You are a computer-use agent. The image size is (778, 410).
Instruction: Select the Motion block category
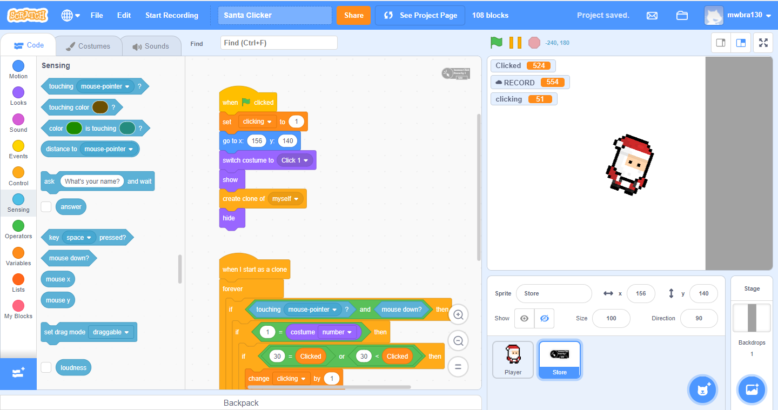(x=18, y=70)
